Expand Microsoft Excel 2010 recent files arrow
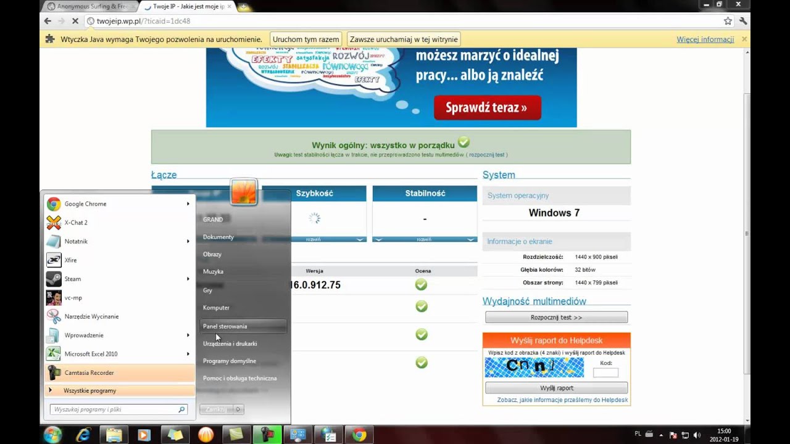 pyautogui.click(x=188, y=354)
